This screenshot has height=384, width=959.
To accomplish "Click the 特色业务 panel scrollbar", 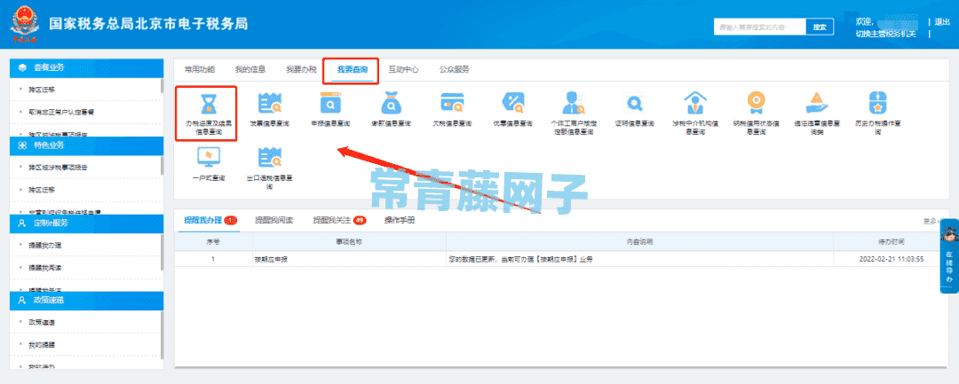I will (162, 166).
